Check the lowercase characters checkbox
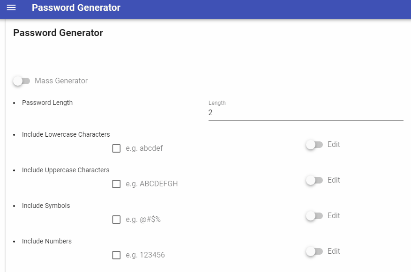Viewport: 411px width, 272px height. click(116, 148)
